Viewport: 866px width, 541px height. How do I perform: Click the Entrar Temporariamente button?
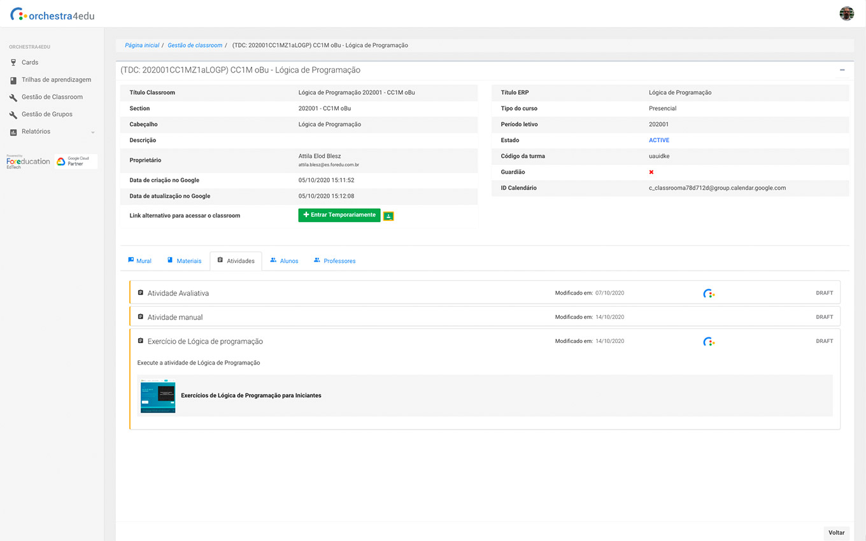click(339, 215)
